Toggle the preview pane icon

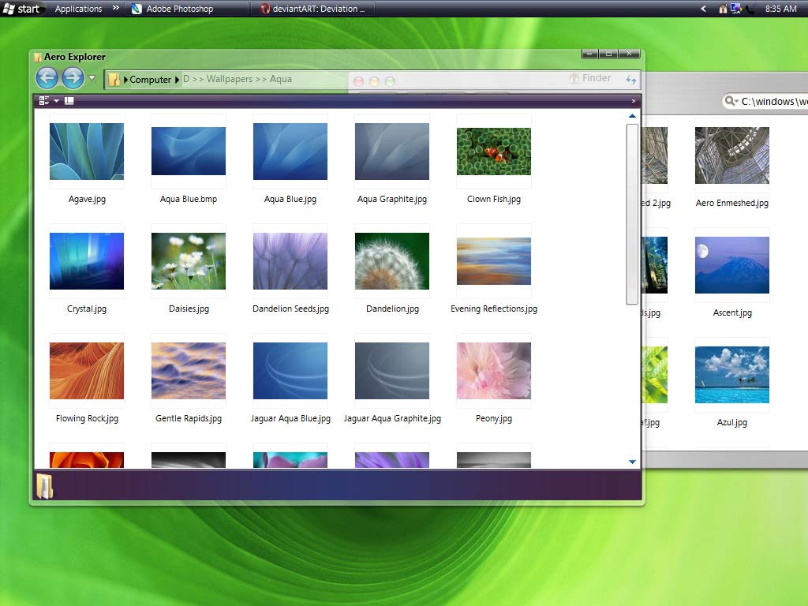69,100
